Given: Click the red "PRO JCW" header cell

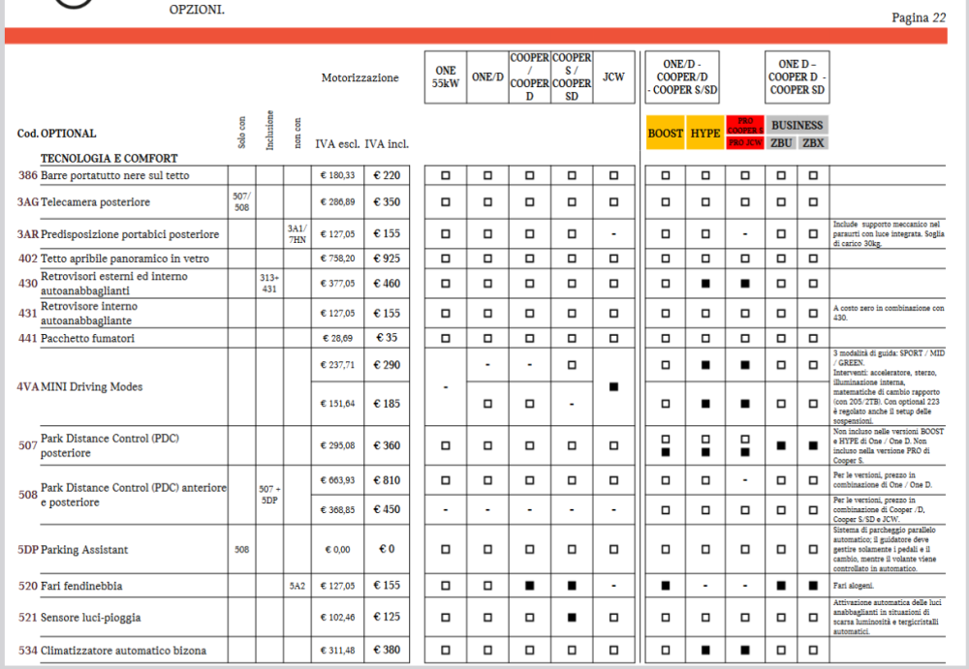Looking at the screenshot, I should tap(744, 142).
